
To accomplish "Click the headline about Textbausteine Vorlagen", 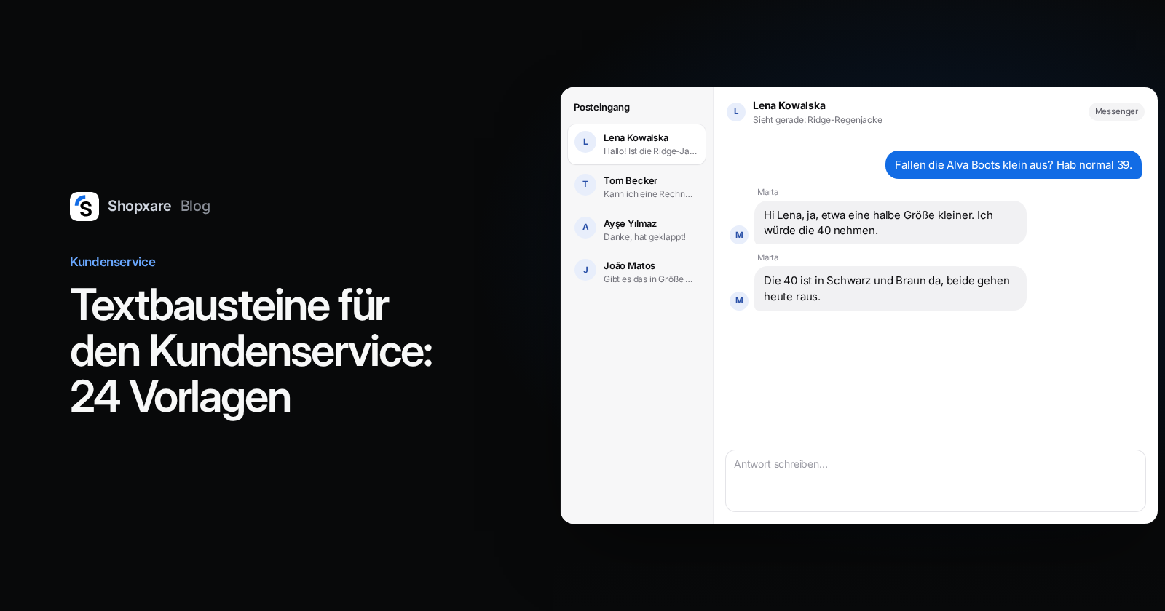I will (x=251, y=351).
